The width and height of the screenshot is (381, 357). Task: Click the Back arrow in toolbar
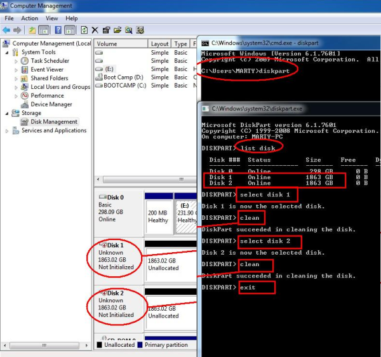(x=6, y=30)
